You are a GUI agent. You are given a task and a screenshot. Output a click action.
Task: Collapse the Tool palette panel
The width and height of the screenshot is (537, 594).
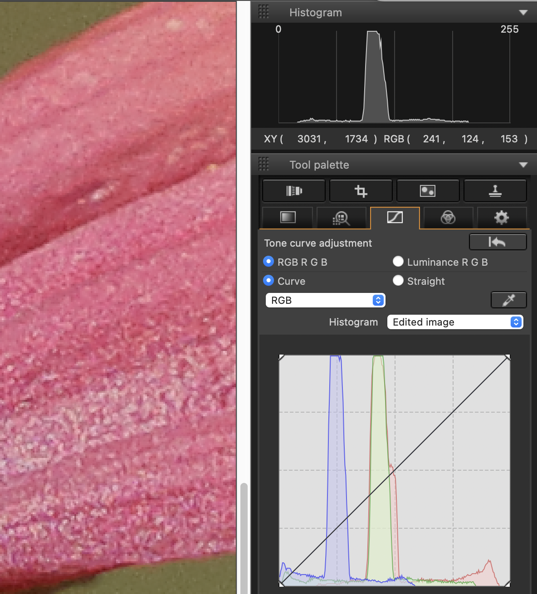pyautogui.click(x=523, y=165)
